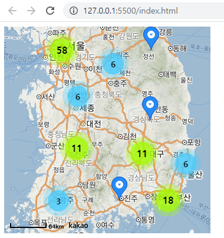This screenshot has width=224, height=238.
Task: Click the cluster marker 6 near 천안
Action: (78, 96)
